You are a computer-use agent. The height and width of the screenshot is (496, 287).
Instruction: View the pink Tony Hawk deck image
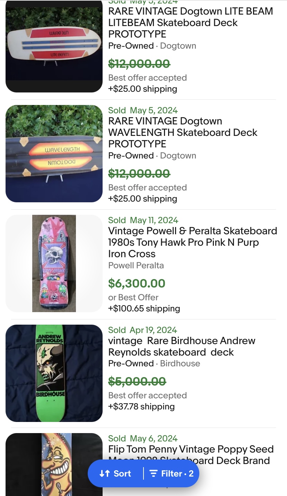pyautogui.click(x=54, y=263)
